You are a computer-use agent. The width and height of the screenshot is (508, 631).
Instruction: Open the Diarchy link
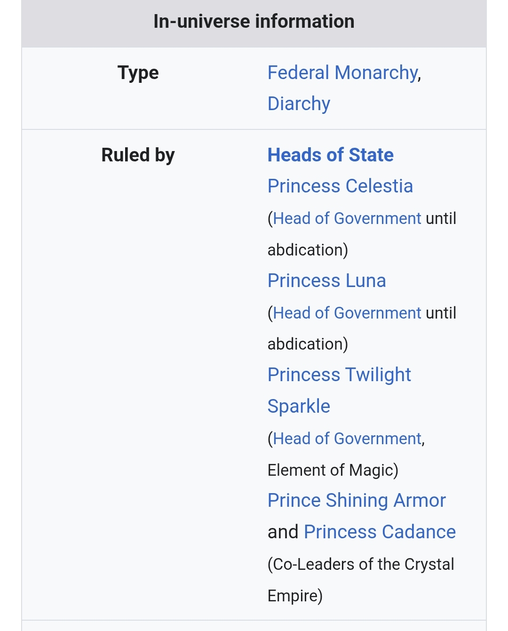pos(299,104)
